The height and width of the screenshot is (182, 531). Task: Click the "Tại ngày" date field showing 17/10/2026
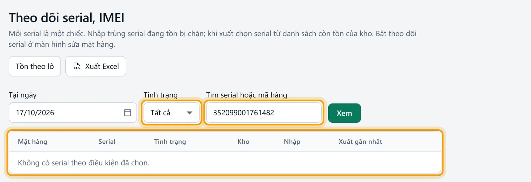click(73, 113)
